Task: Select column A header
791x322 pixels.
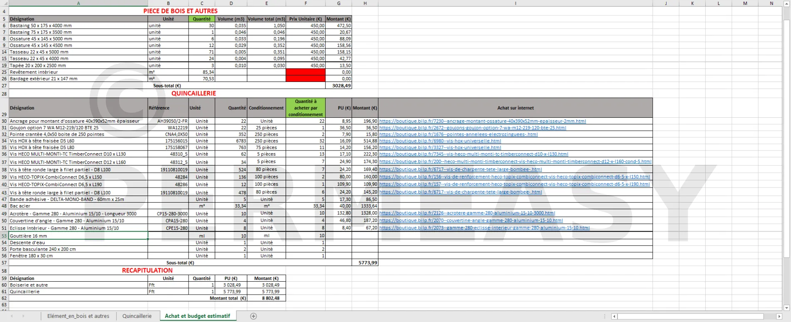Action: click(x=78, y=3)
